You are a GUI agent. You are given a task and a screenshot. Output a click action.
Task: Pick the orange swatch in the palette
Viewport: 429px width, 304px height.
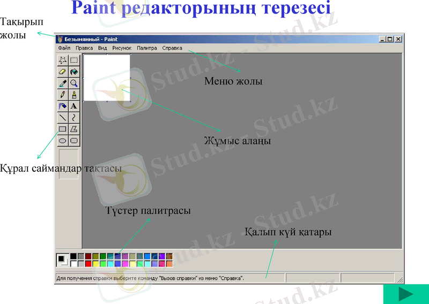169,263
